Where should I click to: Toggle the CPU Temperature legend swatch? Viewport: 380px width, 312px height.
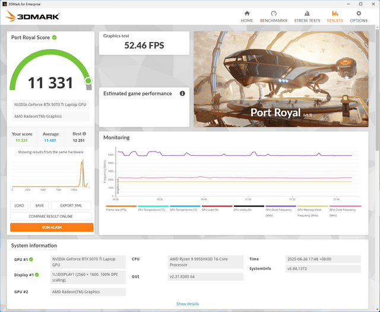(x=153, y=206)
